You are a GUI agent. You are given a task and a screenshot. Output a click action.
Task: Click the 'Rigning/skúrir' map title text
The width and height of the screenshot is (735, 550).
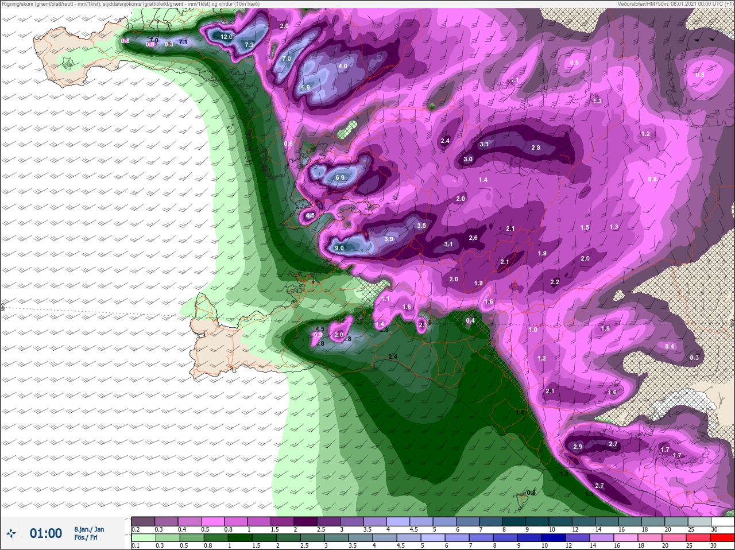(x=18, y=3)
